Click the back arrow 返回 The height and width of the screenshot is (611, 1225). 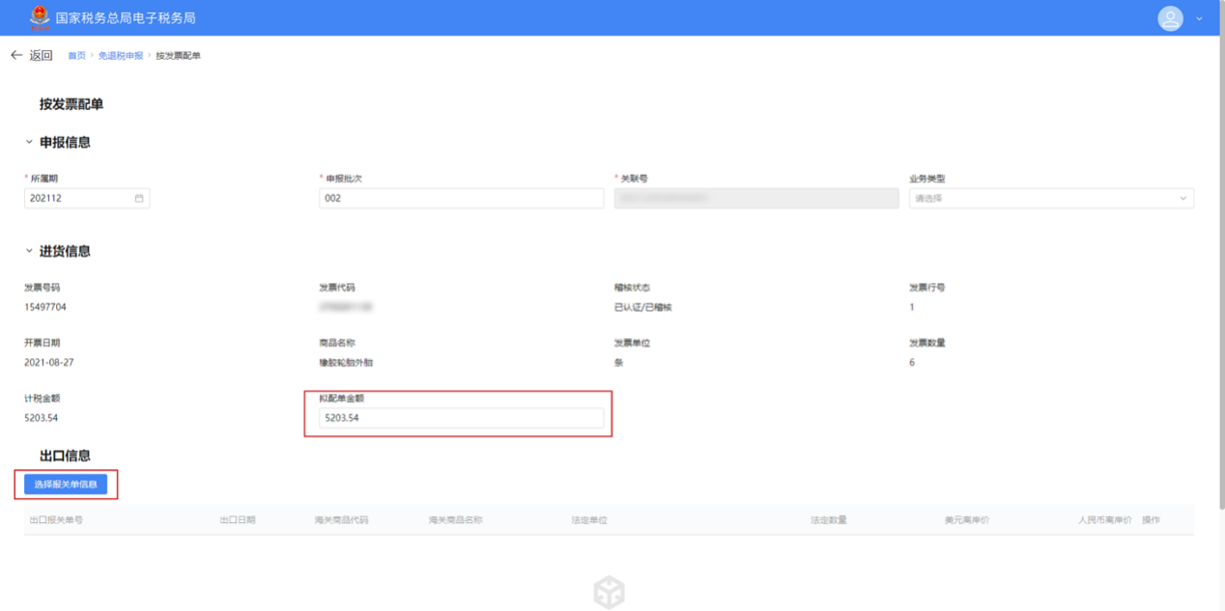click(x=31, y=56)
